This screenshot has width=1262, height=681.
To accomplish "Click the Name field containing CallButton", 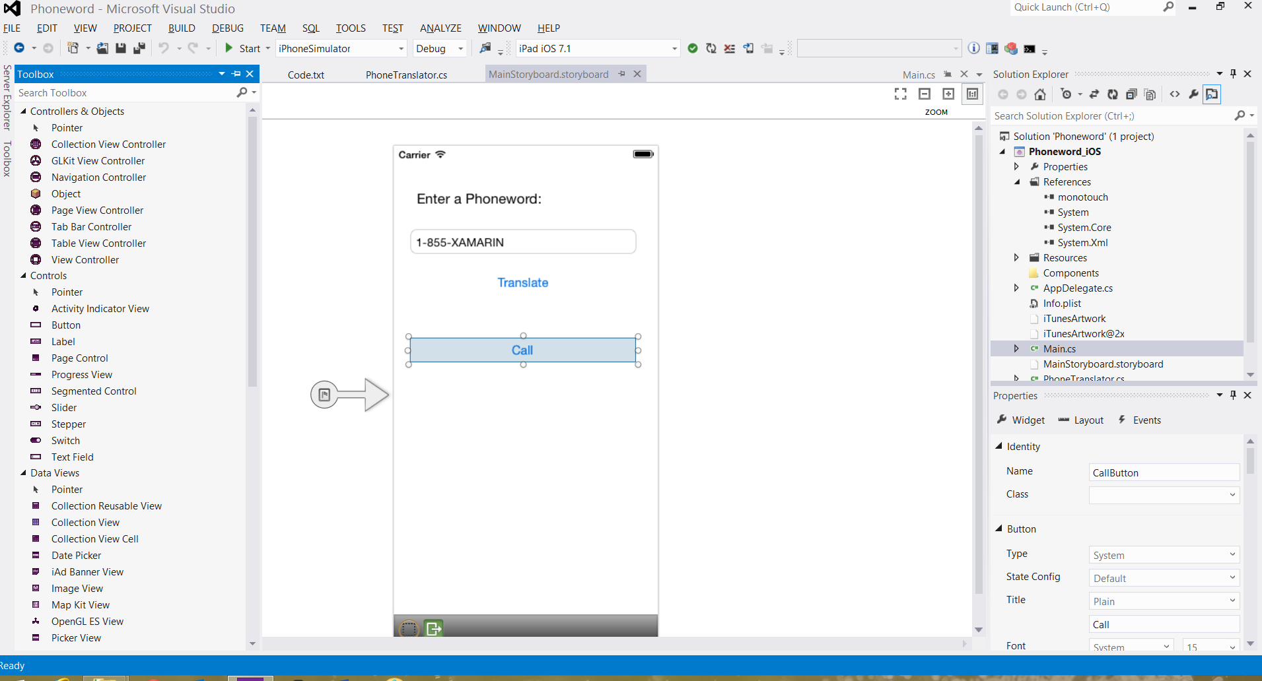I will click(1163, 472).
